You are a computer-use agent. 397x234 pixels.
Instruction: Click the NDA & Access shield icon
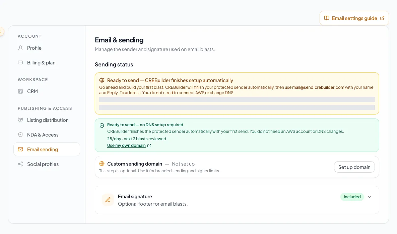click(x=20, y=135)
